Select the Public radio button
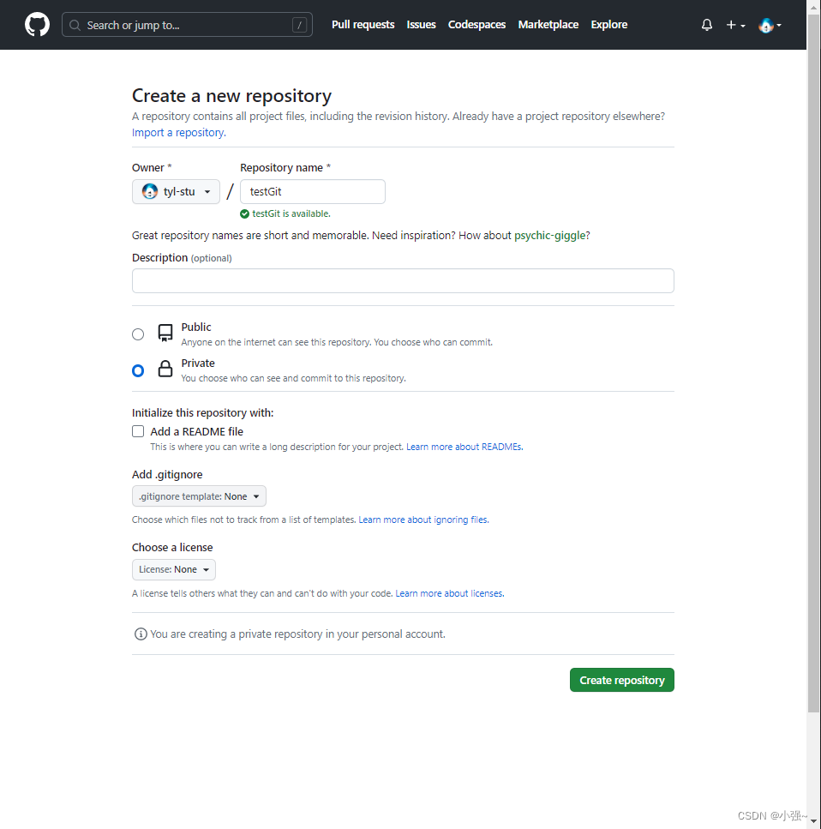 (x=138, y=334)
